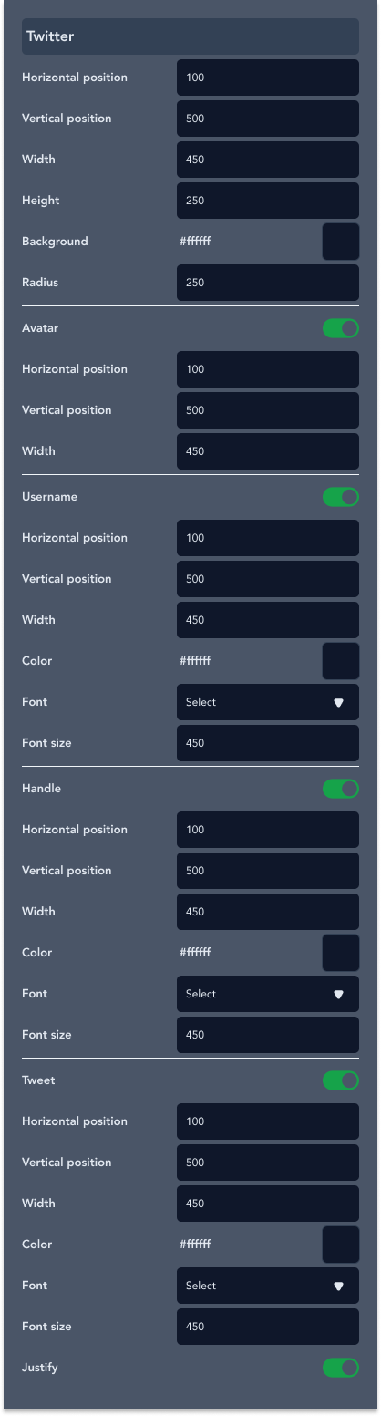
Task: Turn off the Handle switch
Action: 341,789
